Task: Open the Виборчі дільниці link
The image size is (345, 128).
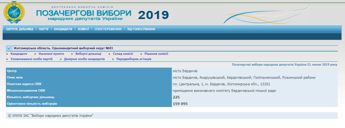Action: pos(88,54)
